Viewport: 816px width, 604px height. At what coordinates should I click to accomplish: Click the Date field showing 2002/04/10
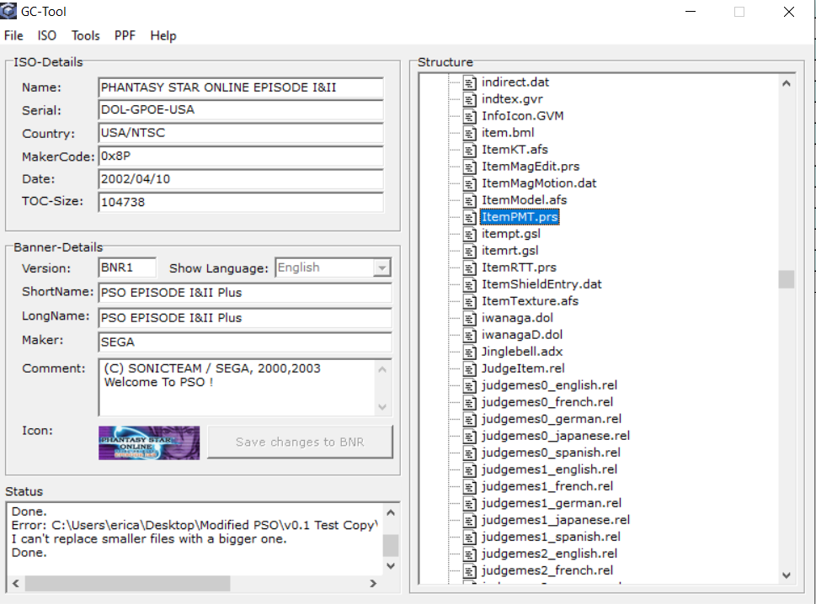coord(241,179)
